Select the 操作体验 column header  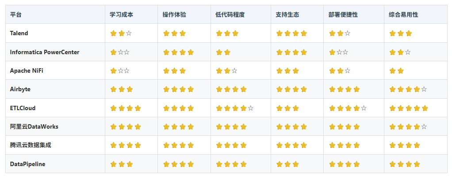(x=174, y=15)
